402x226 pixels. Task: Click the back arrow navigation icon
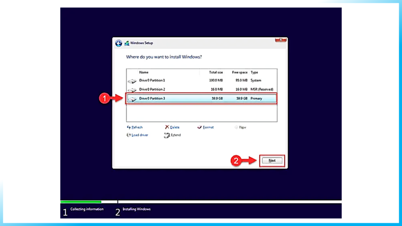pos(118,43)
